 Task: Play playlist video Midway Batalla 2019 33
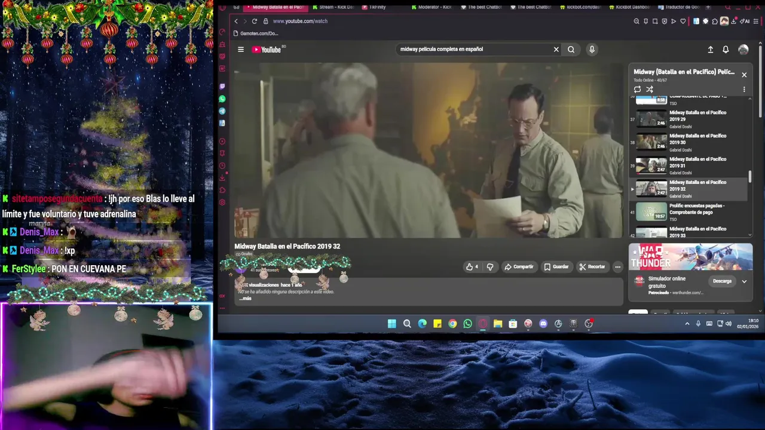[x=689, y=232]
